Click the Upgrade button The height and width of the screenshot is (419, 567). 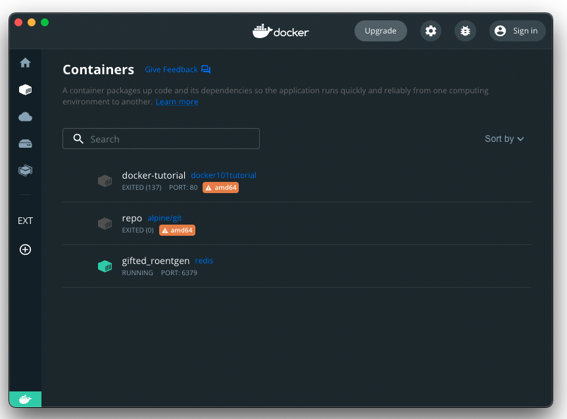[x=380, y=31]
